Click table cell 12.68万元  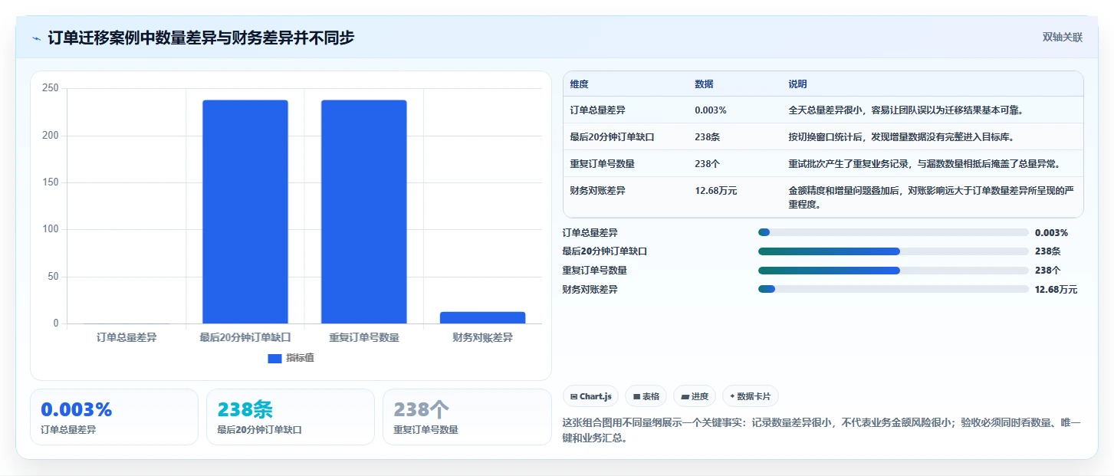click(x=715, y=191)
